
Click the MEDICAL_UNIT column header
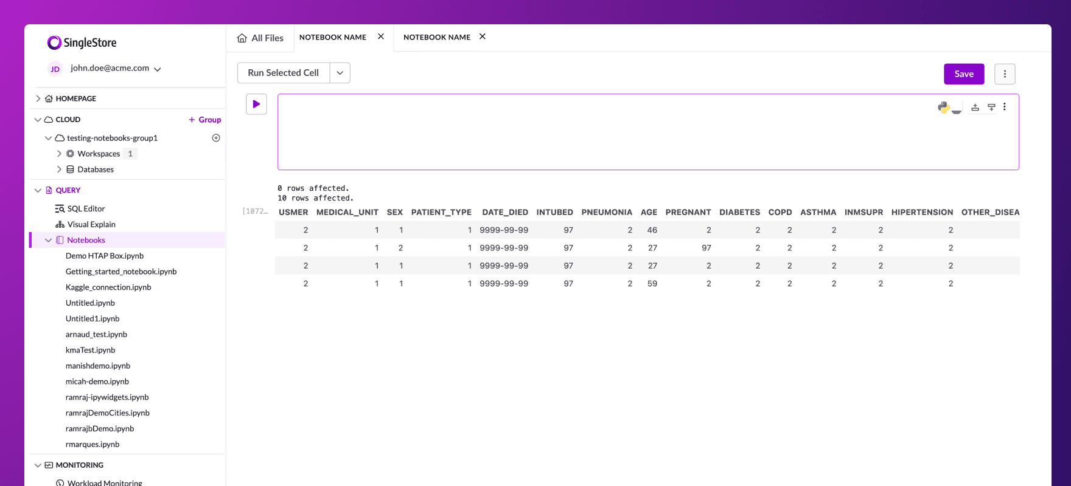(347, 212)
